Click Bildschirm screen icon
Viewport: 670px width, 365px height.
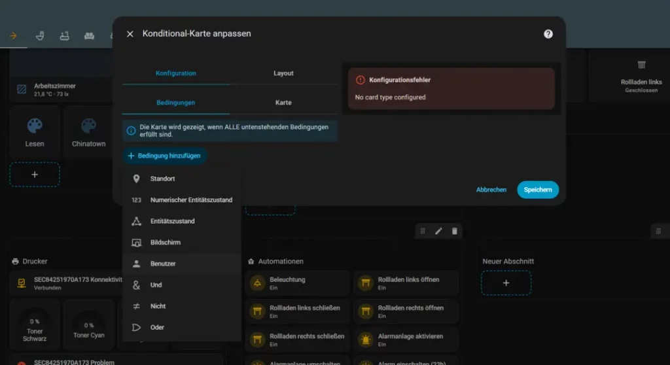click(136, 242)
